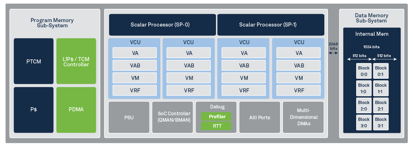
Task: Click the green Profiler debug button
Action: (216, 116)
